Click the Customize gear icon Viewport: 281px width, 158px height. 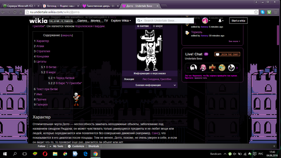point(69,146)
